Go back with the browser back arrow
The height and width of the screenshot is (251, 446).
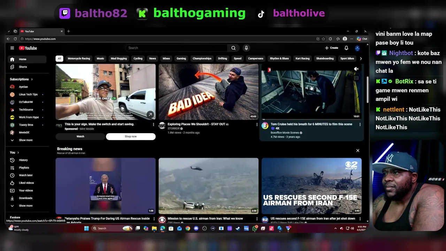(8, 39)
